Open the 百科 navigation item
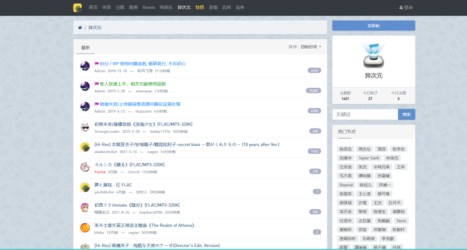 tap(226, 8)
